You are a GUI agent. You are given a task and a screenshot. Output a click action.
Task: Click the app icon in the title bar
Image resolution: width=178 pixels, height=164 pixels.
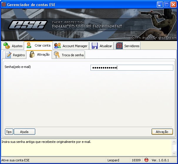point(4,5)
